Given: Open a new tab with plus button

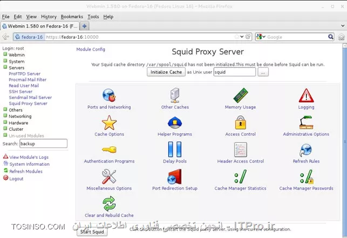Looking at the screenshot, I should tap(84, 26).
